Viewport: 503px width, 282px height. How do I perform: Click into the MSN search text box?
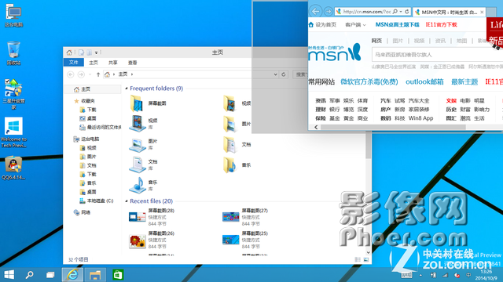click(x=437, y=54)
